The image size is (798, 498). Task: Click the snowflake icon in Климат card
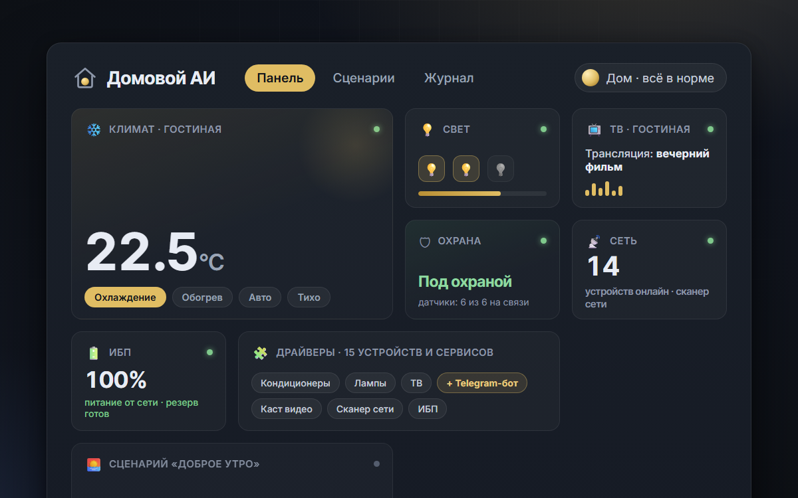point(94,129)
